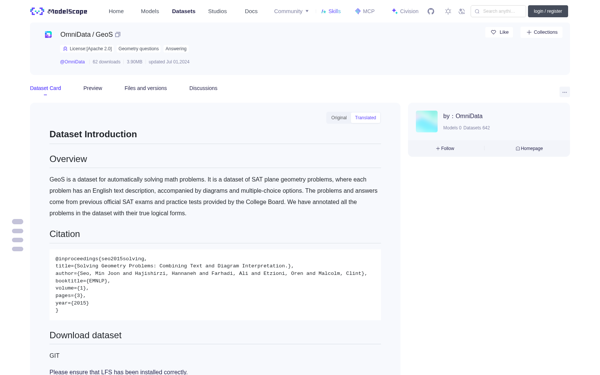
Task: Toggle light/dark theme sun icon
Action: [x=448, y=11]
